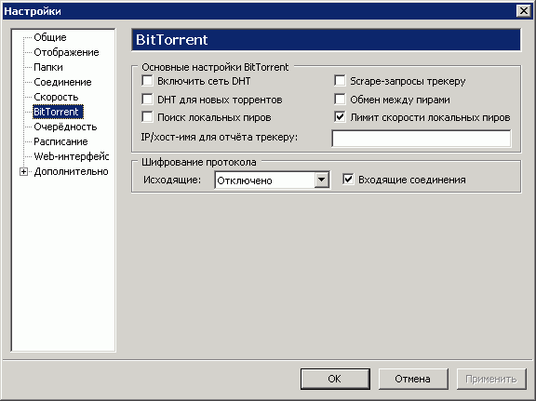Go to 'Папки' settings section

(x=48, y=67)
